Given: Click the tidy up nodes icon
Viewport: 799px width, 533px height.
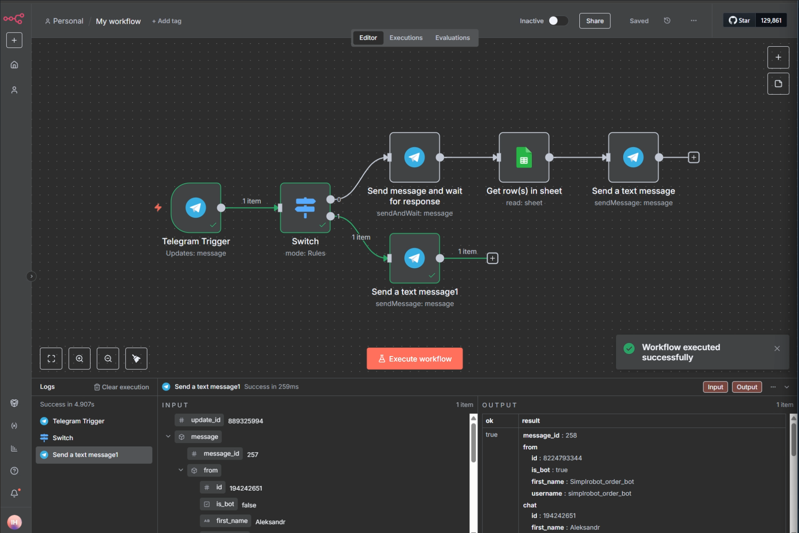Looking at the screenshot, I should tap(136, 359).
